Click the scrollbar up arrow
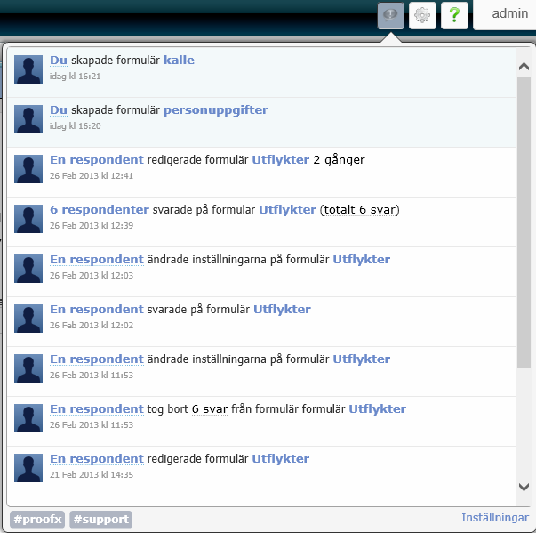Viewport: 536px width, 533px height. [x=524, y=56]
